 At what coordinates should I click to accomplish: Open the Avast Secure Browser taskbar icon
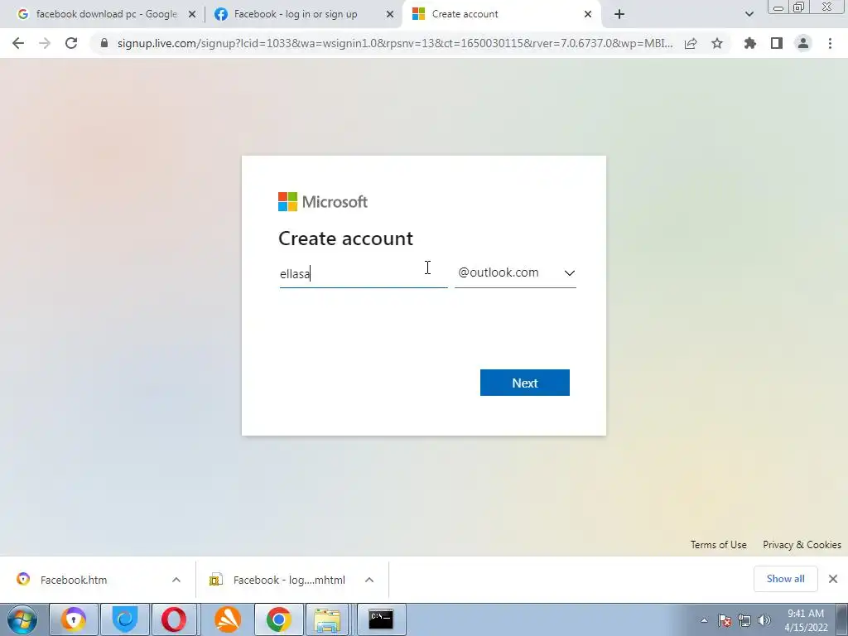coord(73,619)
